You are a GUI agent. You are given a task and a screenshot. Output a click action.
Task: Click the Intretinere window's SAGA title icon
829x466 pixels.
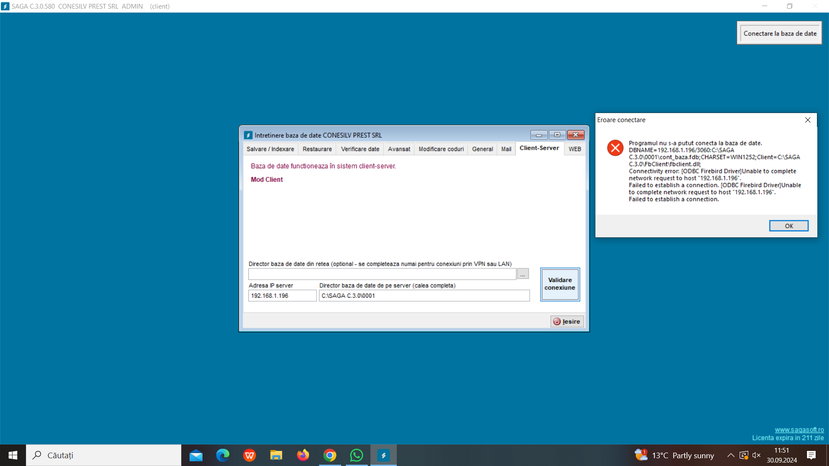pyautogui.click(x=248, y=135)
